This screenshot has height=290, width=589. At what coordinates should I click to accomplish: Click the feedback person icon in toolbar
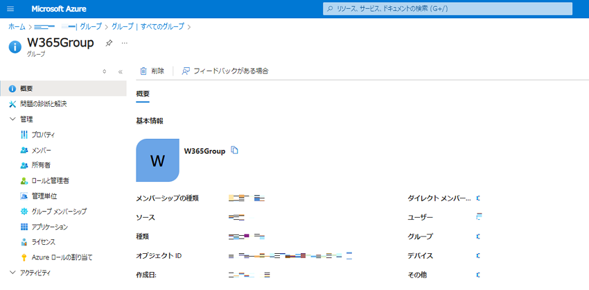185,71
